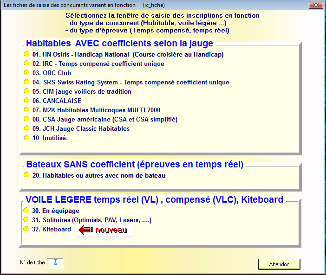Focus the N° de fiche input field
326x275 pixels.
55,263
